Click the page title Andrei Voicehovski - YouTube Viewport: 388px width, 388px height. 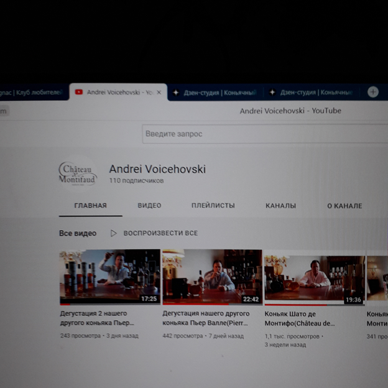[290, 111]
